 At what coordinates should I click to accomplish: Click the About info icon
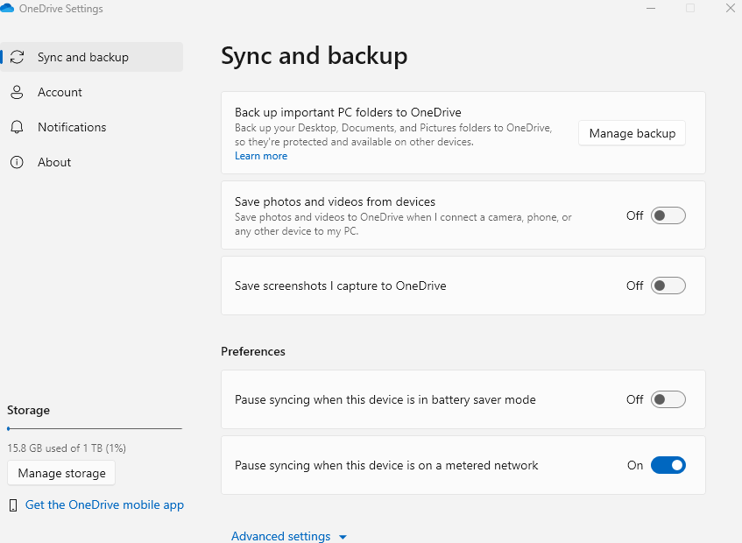[17, 162]
